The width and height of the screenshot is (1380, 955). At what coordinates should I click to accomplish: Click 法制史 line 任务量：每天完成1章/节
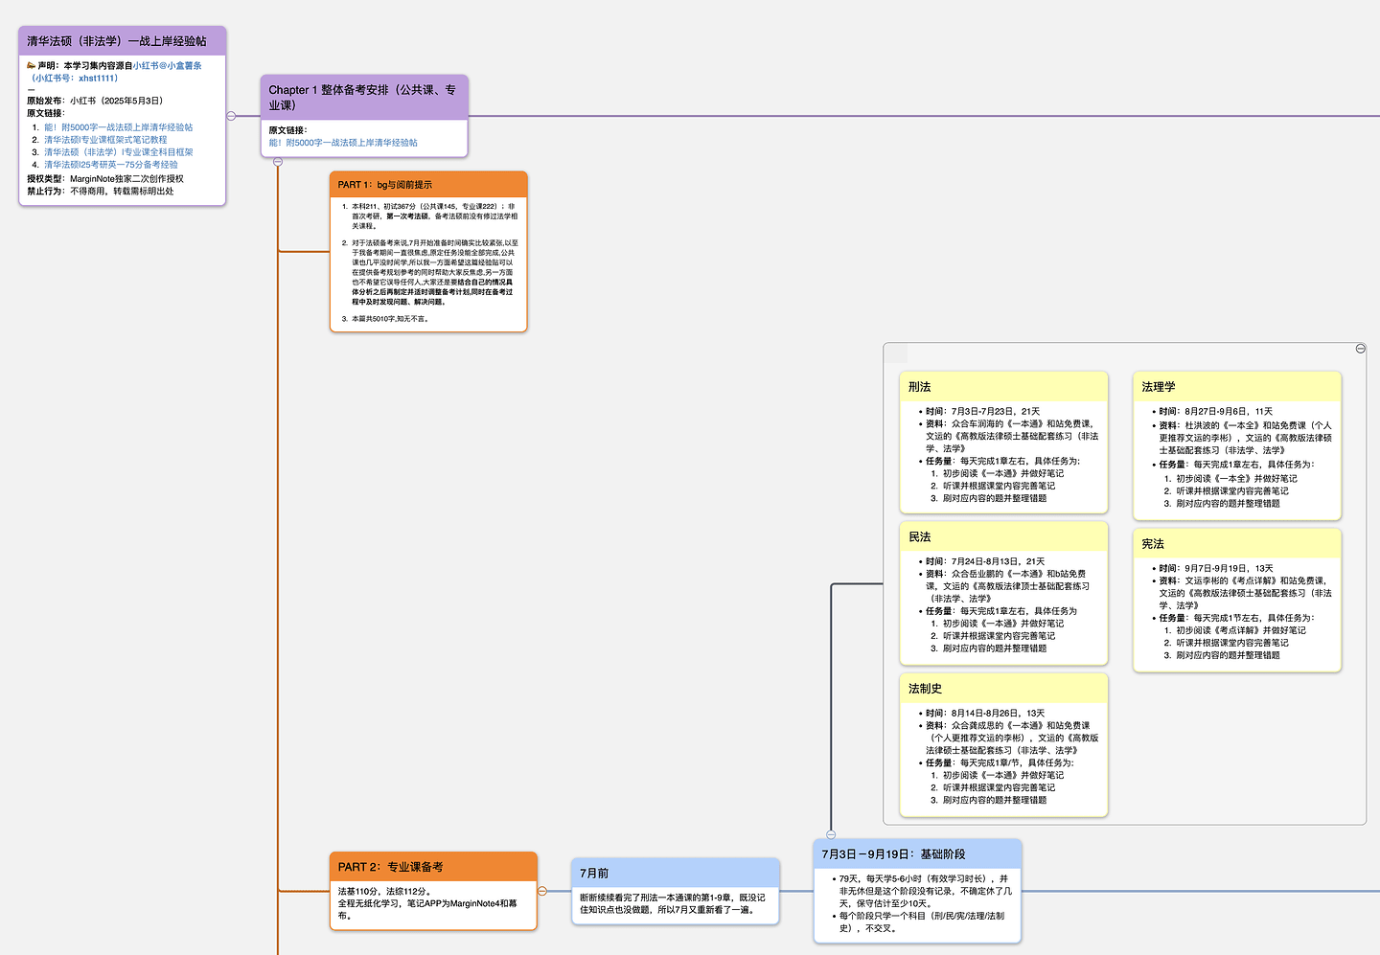1000,763
